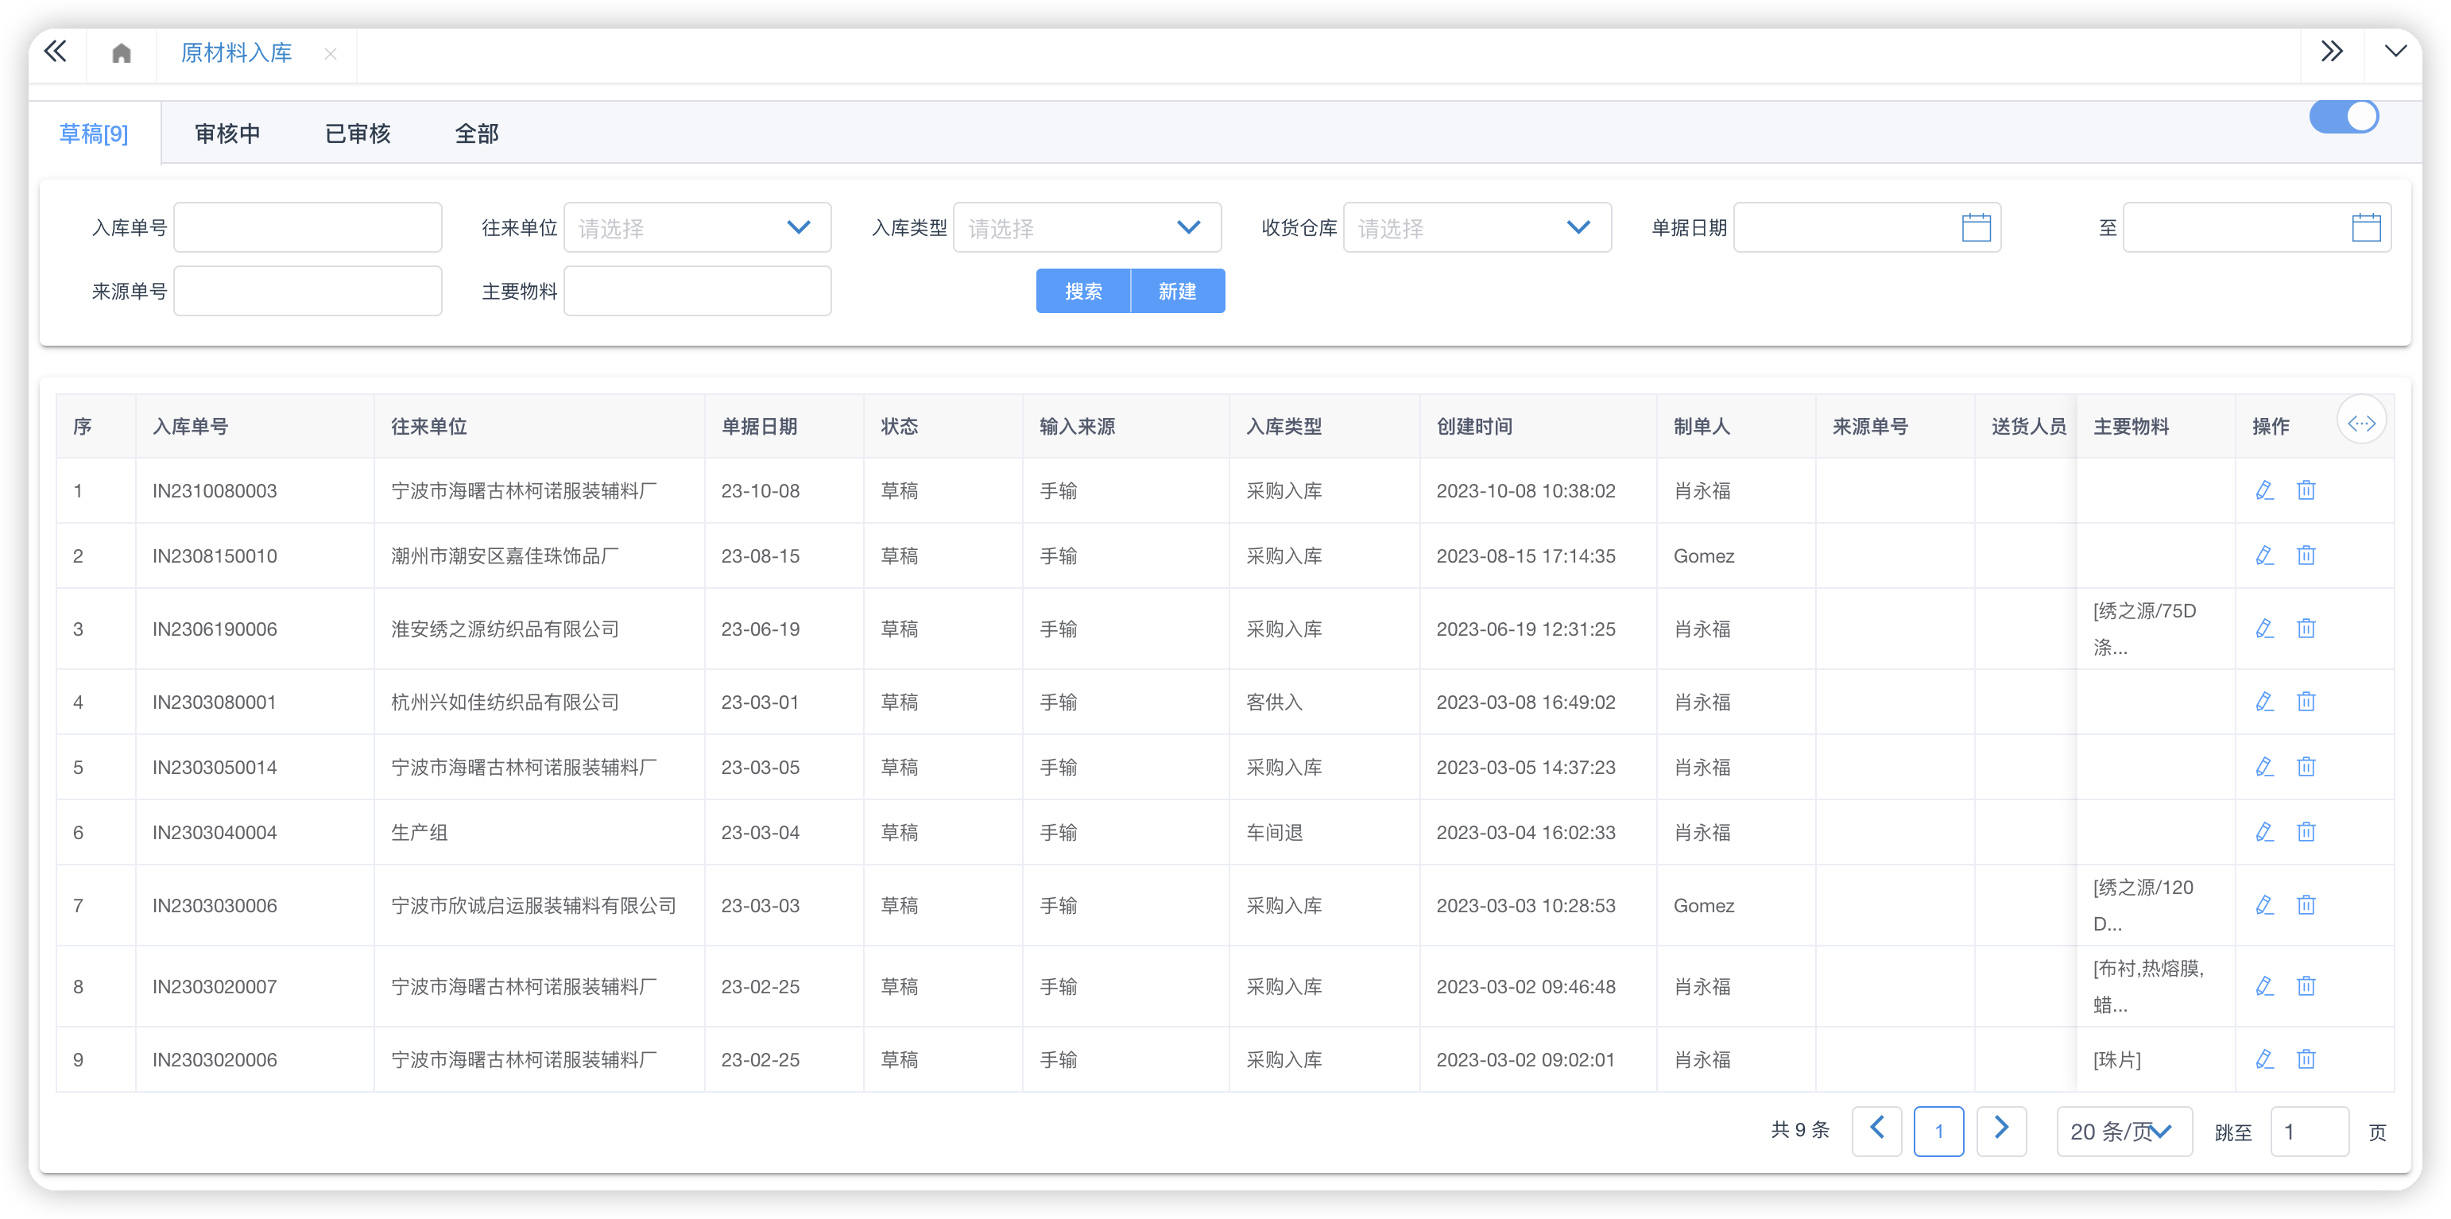Edit row IN2306190006

point(2264,628)
